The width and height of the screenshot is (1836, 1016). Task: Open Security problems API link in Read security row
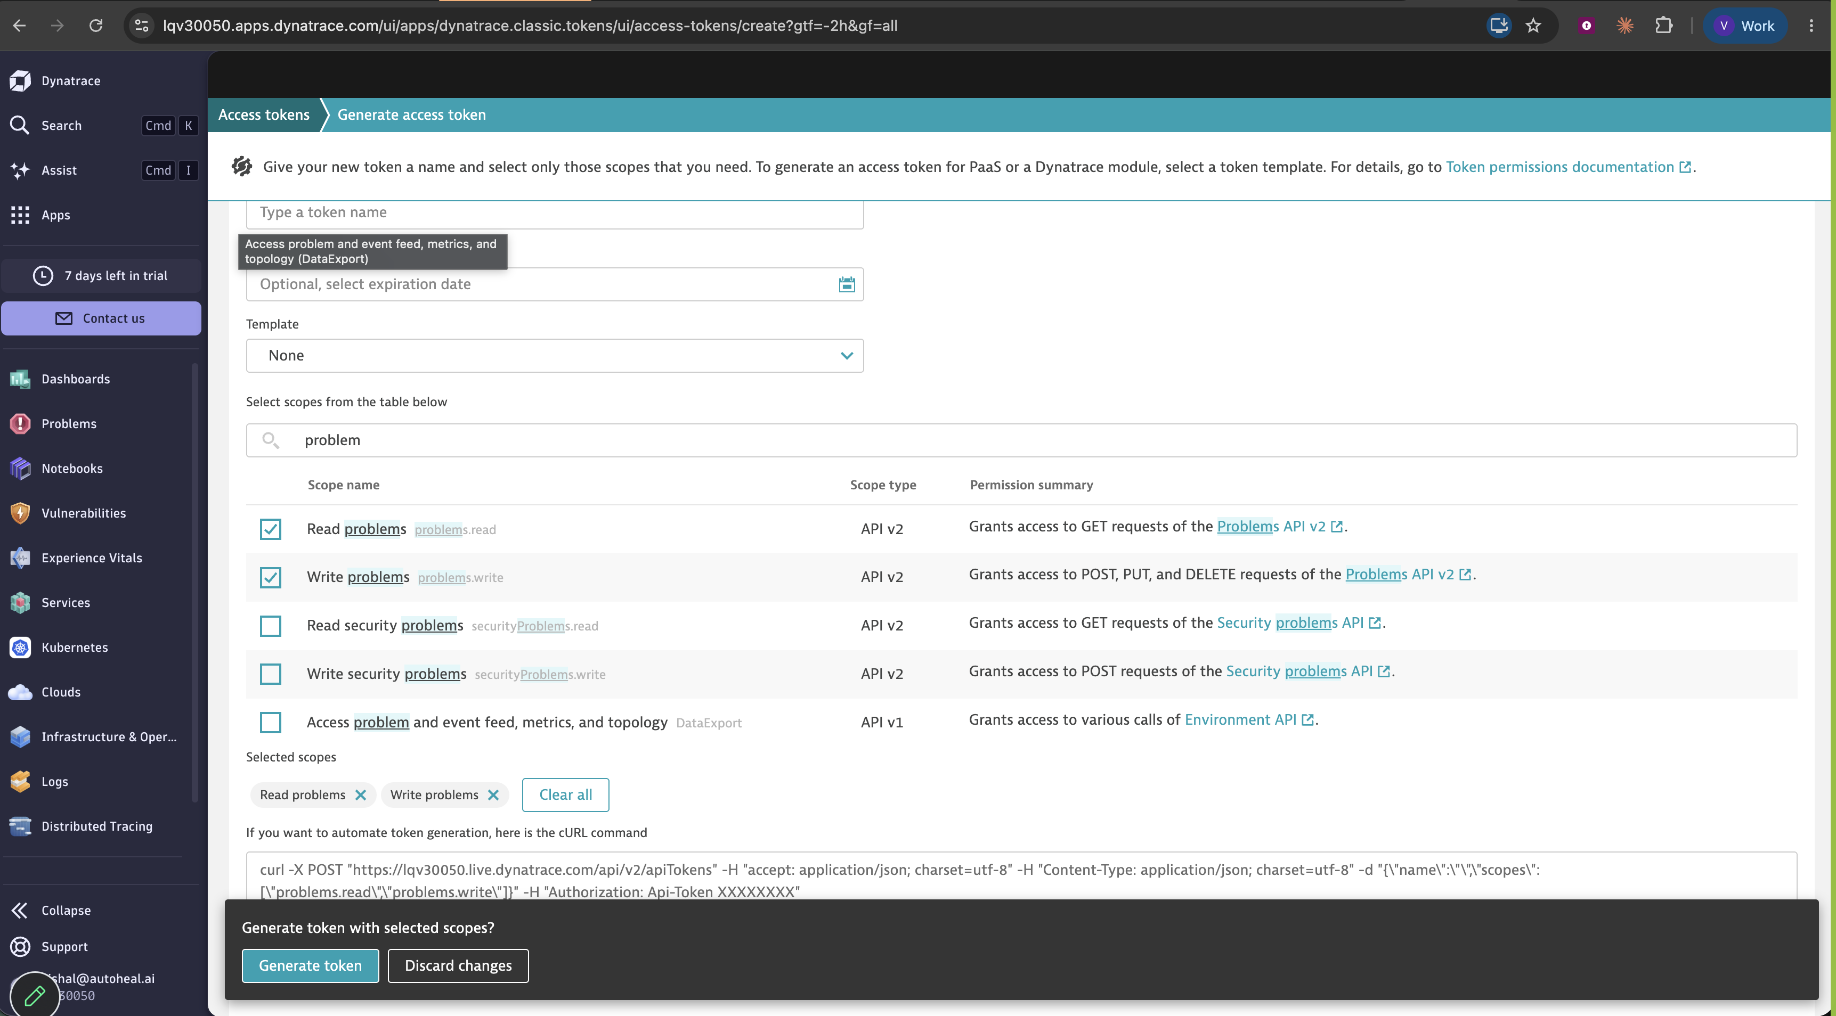coord(1298,622)
